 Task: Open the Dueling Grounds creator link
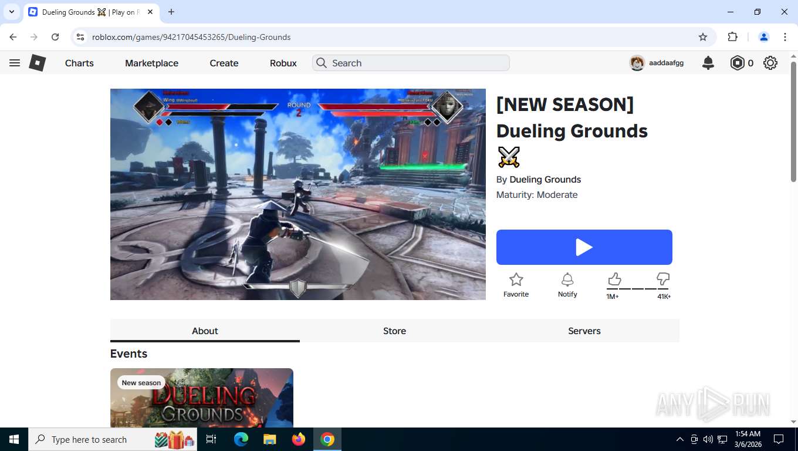pos(545,180)
